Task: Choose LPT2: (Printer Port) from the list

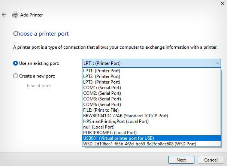Action: [x=102, y=76]
